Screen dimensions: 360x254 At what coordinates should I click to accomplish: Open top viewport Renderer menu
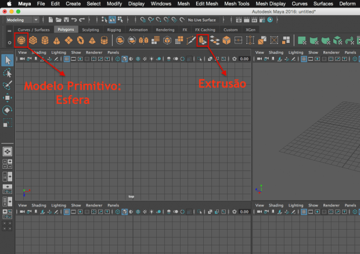tap(94, 53)
